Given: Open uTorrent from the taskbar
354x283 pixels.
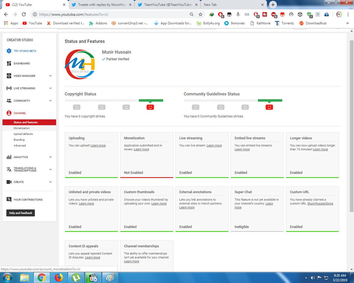Looking at the screenshot, I should 76,277.
